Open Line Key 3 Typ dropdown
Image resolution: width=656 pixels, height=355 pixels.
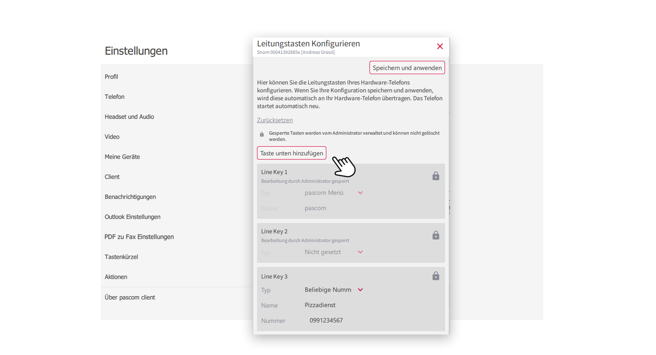coord(333,290)
